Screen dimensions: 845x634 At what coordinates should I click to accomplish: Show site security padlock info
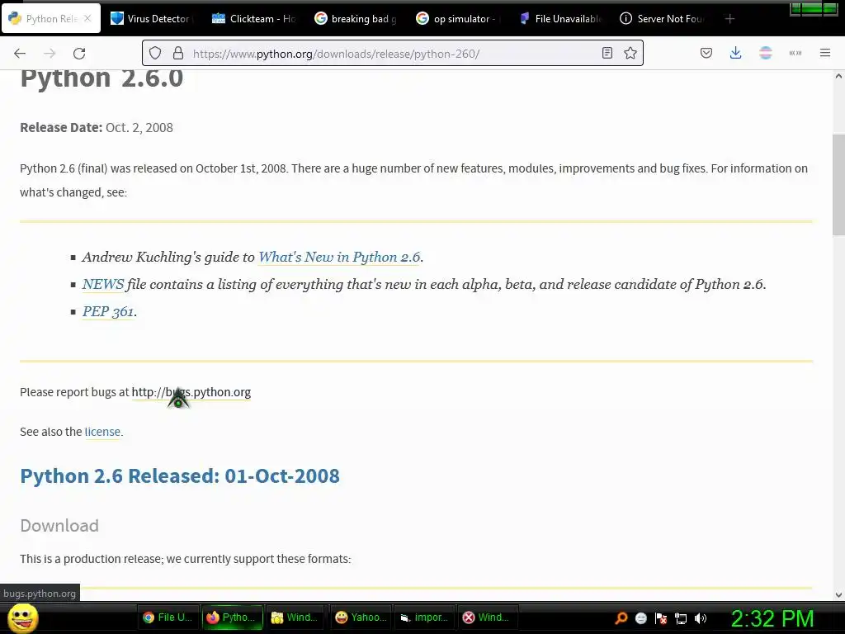tap(178, 53)
